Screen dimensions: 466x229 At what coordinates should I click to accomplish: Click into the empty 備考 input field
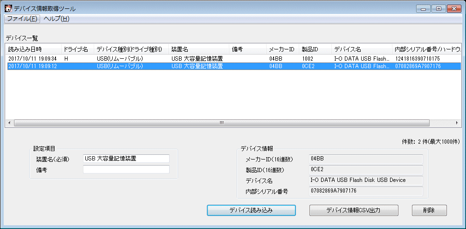pyautogui.click(x=126, y=169)
